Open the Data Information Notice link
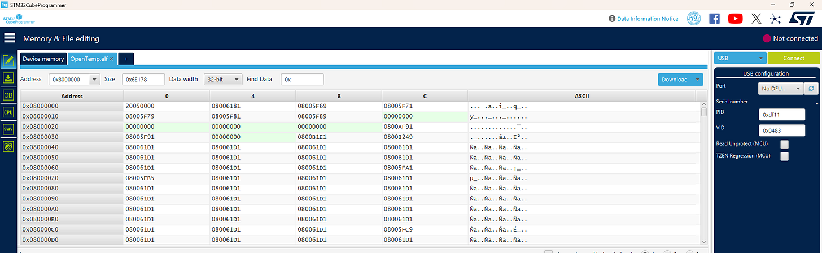Viewport: 822px width, 253px height. tap(648, 19)
